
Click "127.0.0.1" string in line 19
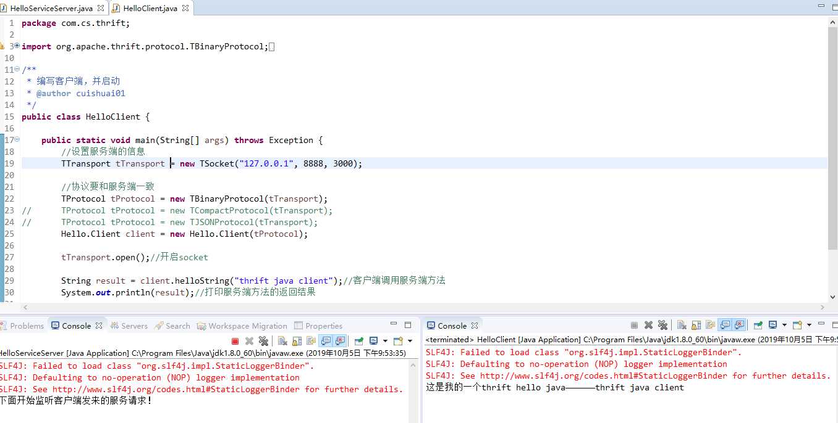[x=266, y=163]
